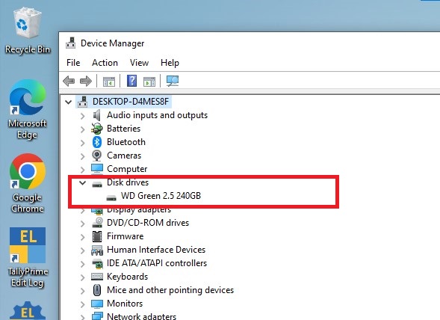Open the View menu
This screenshot has height=320, width=440.
pos(139,63)
